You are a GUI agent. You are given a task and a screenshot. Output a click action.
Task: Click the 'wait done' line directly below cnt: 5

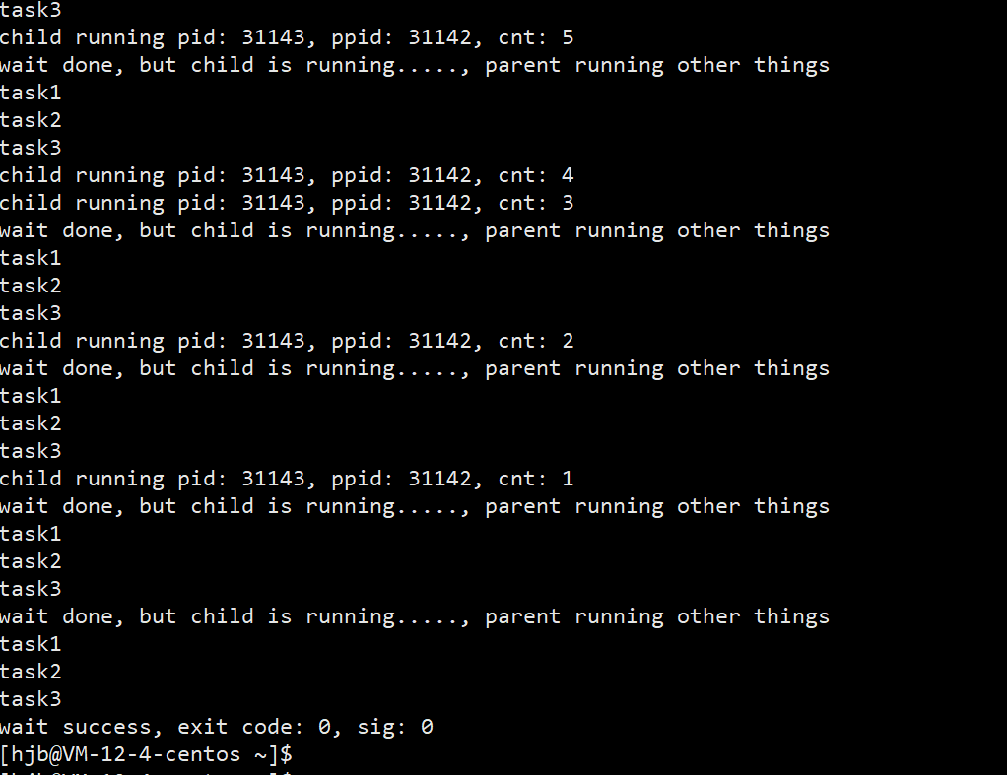pyautogui.click(x=414, y=65)
